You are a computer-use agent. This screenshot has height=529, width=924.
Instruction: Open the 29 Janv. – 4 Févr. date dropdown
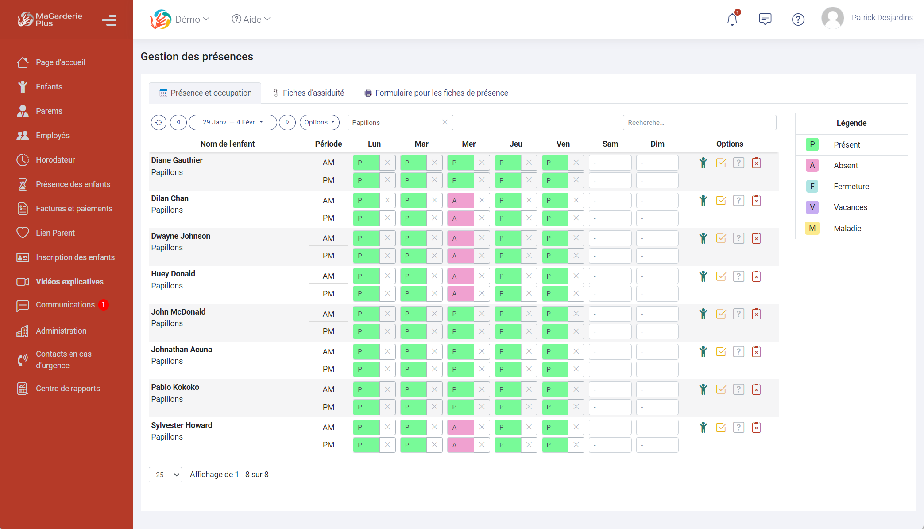click(233, 122)
